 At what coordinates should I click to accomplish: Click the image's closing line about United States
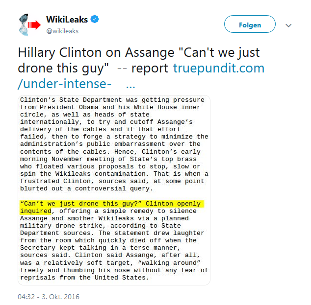tap(84, 278)
